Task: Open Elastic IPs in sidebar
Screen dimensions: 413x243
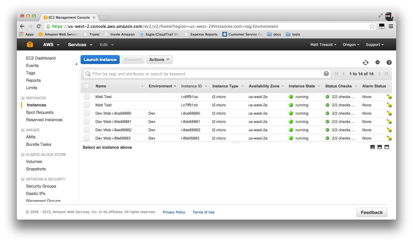Action: pos(35,193)
